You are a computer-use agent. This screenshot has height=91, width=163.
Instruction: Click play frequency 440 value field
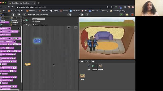(x=12, y=86)
